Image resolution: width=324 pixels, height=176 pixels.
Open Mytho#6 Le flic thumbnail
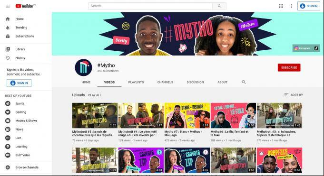click(233, 115)
